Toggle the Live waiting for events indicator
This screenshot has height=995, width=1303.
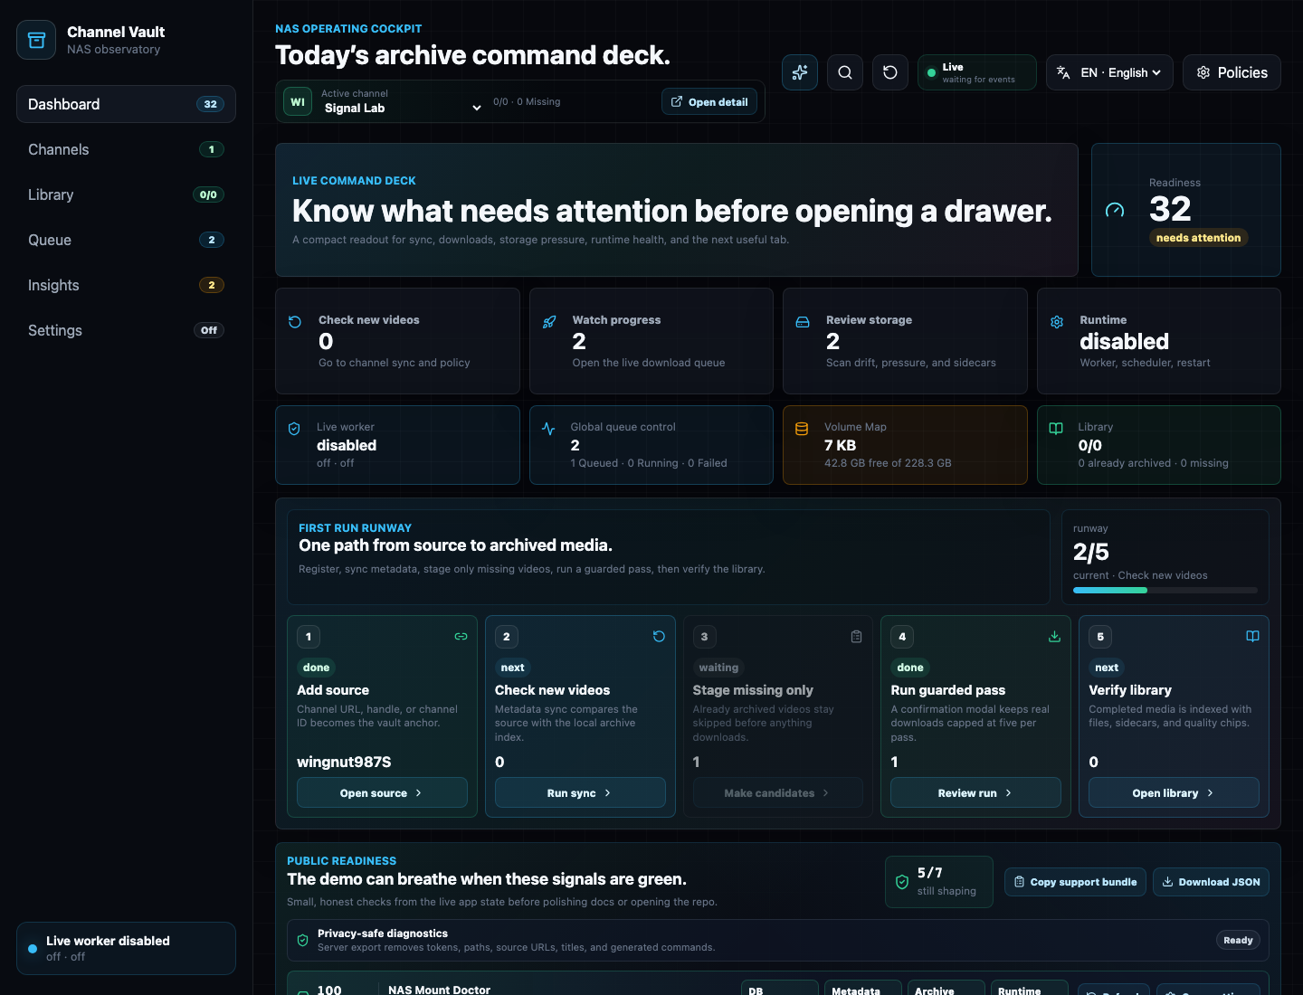[977, 72]
